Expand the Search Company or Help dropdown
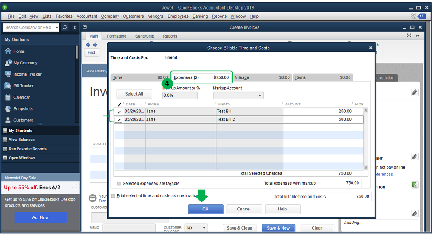Screen dimensions: 432x236 tap(57, 27)
